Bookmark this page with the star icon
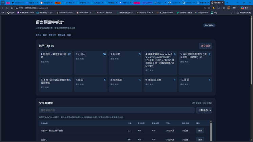Screen dimensions: 253x142 tap(209, 8)
